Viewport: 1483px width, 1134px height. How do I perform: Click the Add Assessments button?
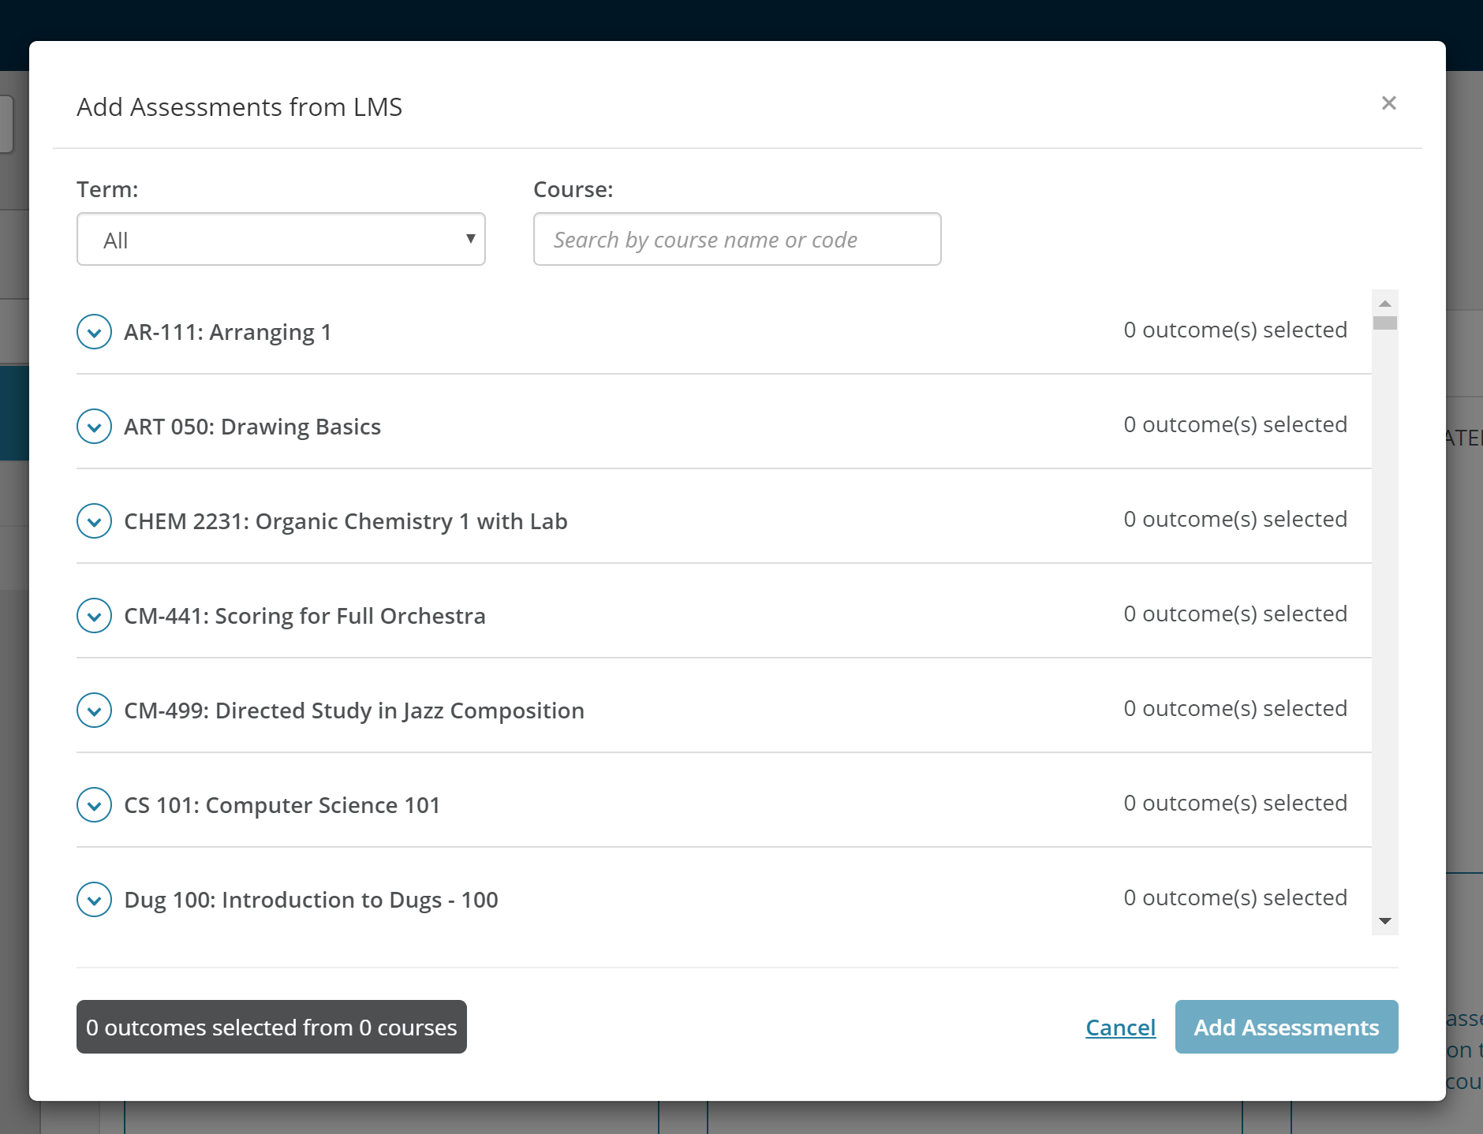(1287, 1027)
